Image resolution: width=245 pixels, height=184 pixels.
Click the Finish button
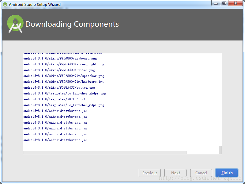click(227, 173)
